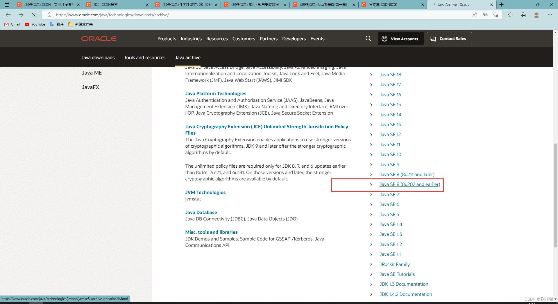Viewport: 558px width, 304px height.
Task: Click the browser back arrow
Action: [x=8, y=15]
